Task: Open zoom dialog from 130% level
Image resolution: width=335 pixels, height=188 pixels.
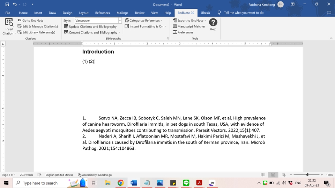Action: [x=329, y=175]
